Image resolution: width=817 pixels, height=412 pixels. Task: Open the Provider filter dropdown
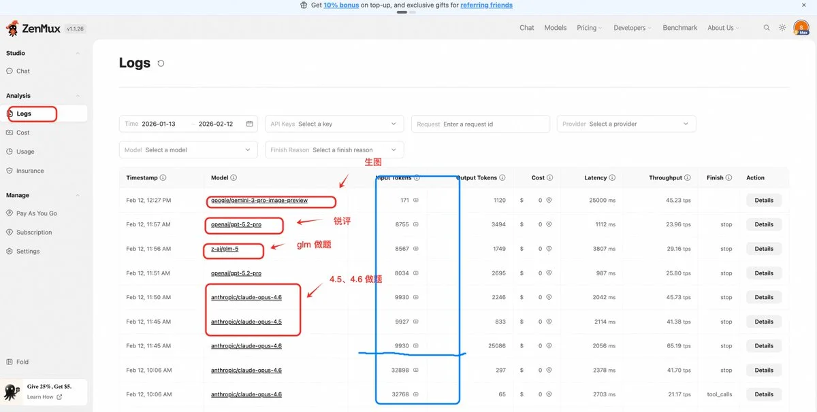click(x=626, y=124)
